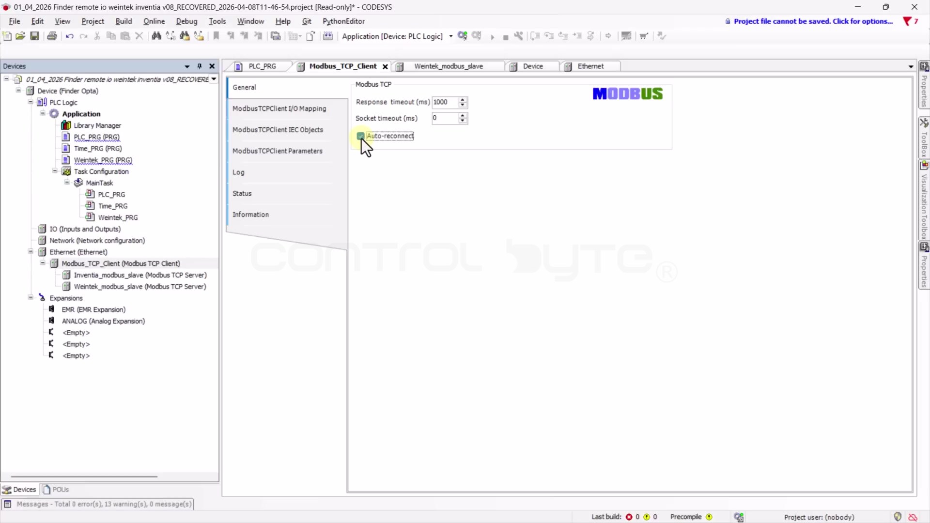Viewport: 930px width, 523px height.
Task: Click the Build icon next to the clipboard
Action: [328, 36]
